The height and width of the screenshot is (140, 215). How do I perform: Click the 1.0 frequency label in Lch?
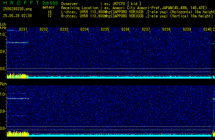(3, 34)
